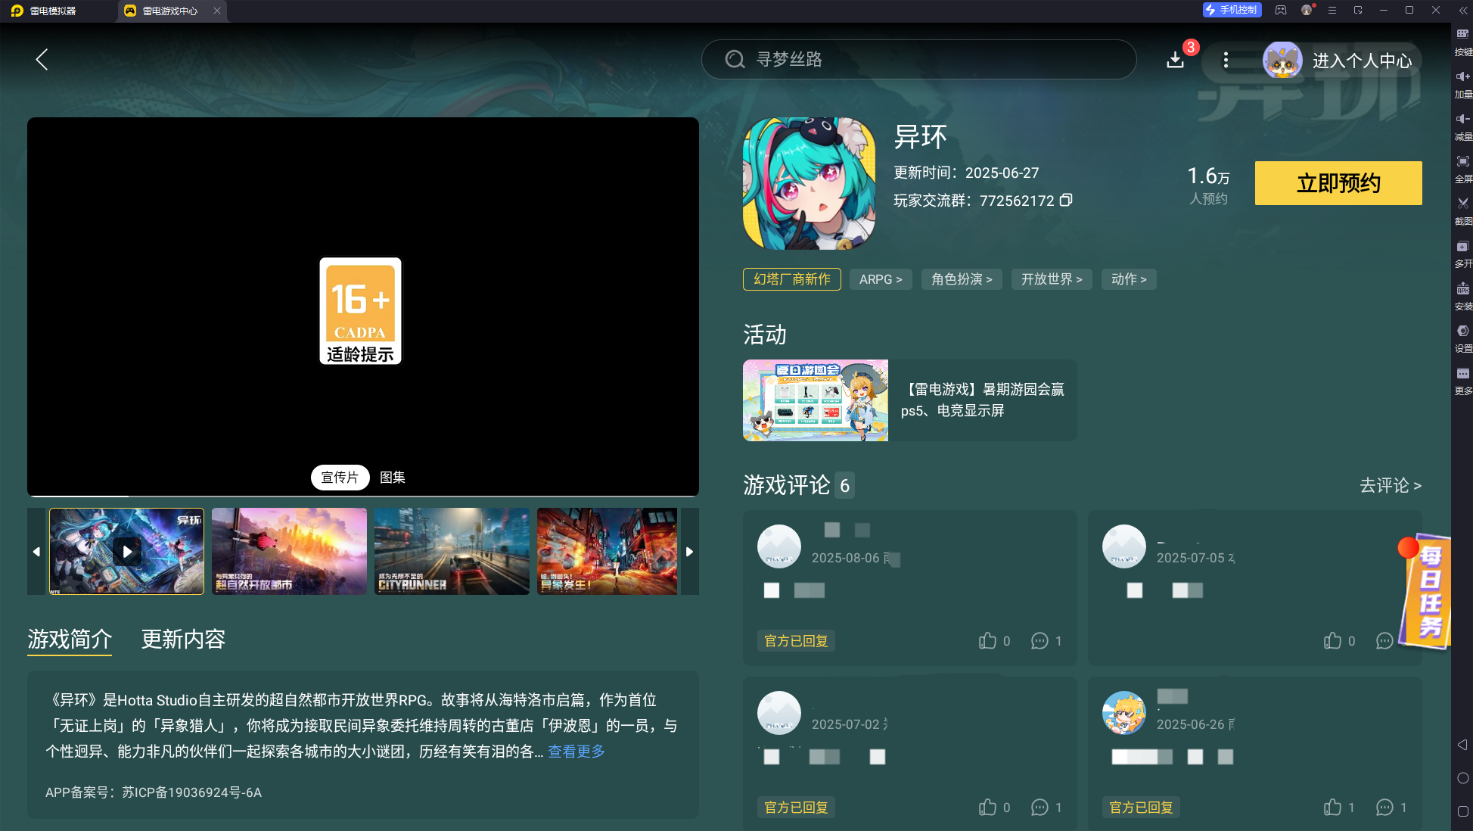Open the three-dot more options menu
Viewport: 1473px width, 831px height.
tap(1226, 60)
